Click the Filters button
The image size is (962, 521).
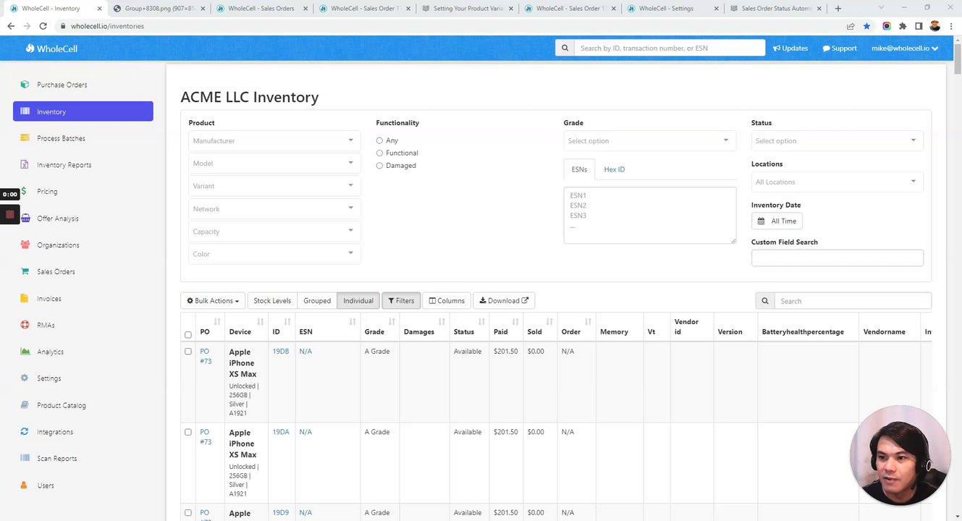tap(401, 301)
